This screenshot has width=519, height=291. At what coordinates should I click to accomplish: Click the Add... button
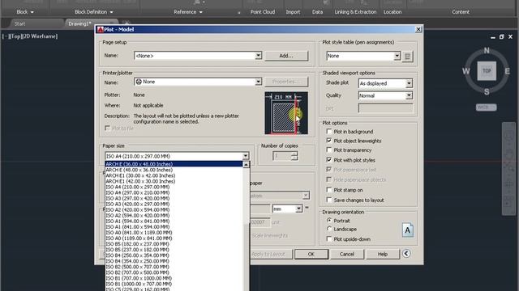(286, 56)
